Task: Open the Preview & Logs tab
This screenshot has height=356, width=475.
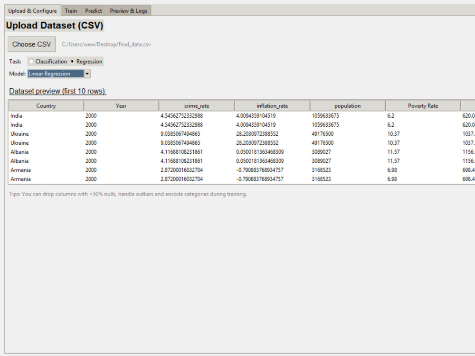Action: point(128,11)
